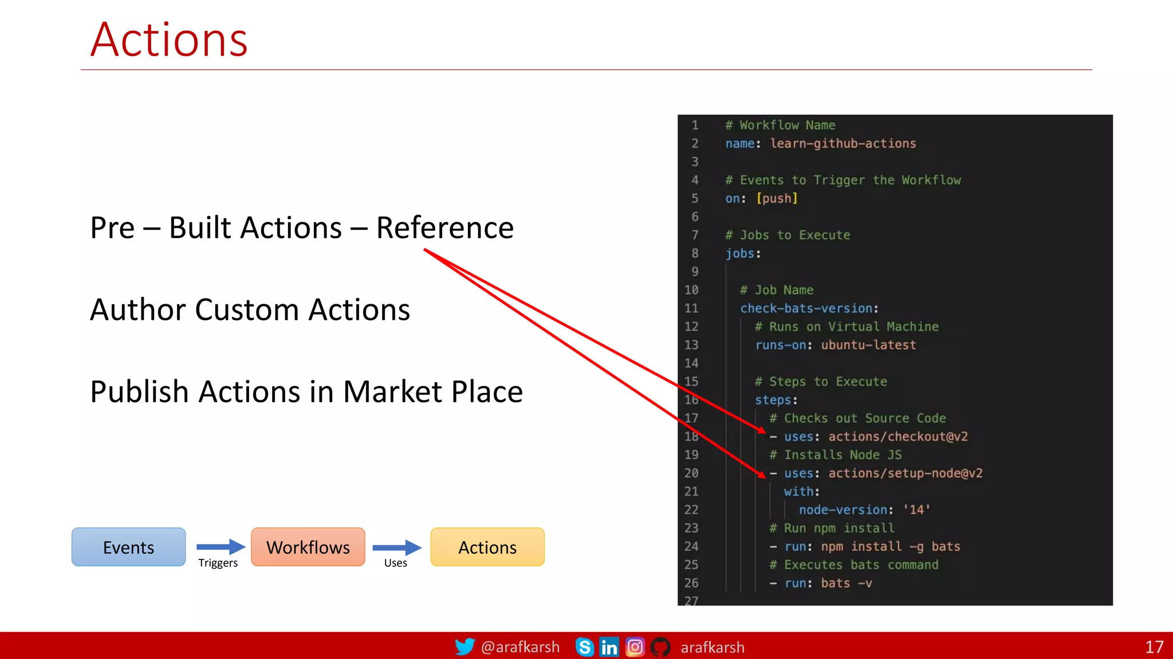1173x659 pixels.
Task: Click "node-version: '14'" line
Action: pyautogui.click(x=865, y=510)
